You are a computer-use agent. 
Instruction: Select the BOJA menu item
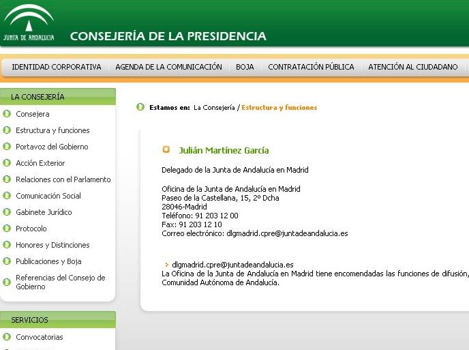pos(245,67)
